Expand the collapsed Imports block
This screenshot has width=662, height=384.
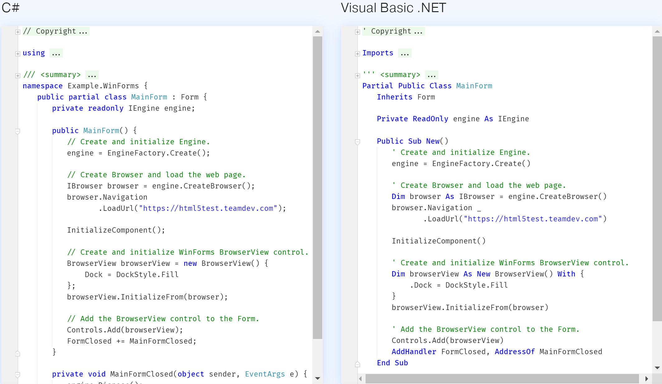tap(357, 54)
